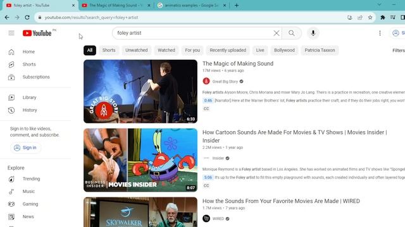The height and width of the screenshot is (227, 405).
Task: Select the Patricia Taxxon chip
Action: point(320,50)
